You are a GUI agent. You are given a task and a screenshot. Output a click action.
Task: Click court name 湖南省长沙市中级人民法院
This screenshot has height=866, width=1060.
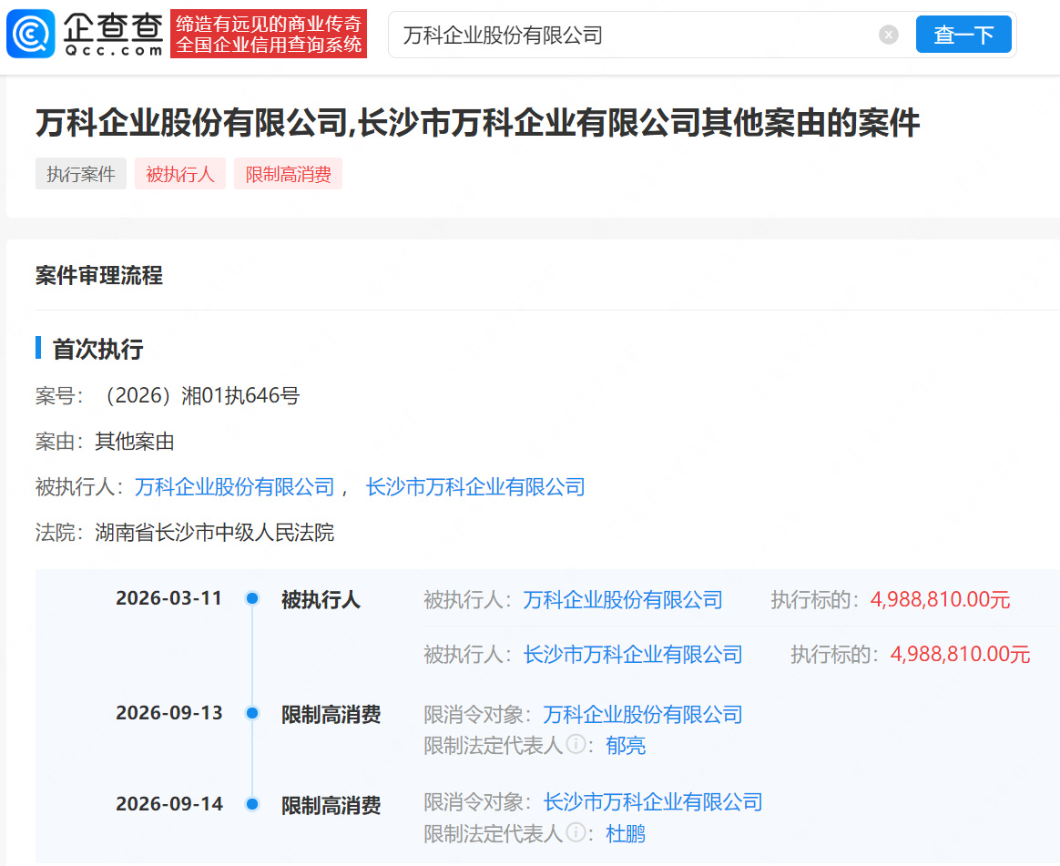(214, 533)
